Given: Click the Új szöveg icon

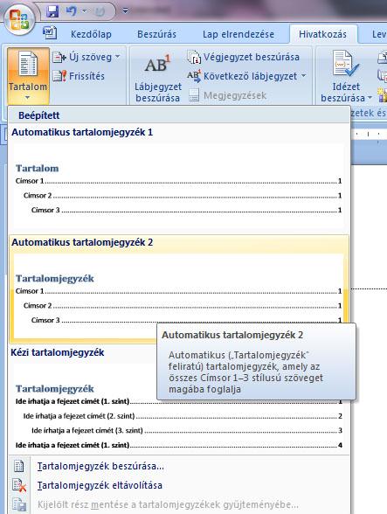Looking at the screenshot, I should tap(59, 58).
